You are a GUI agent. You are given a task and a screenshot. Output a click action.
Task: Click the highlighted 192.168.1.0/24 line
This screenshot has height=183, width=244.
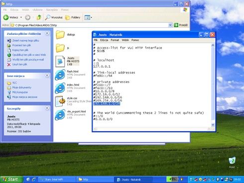107,103
